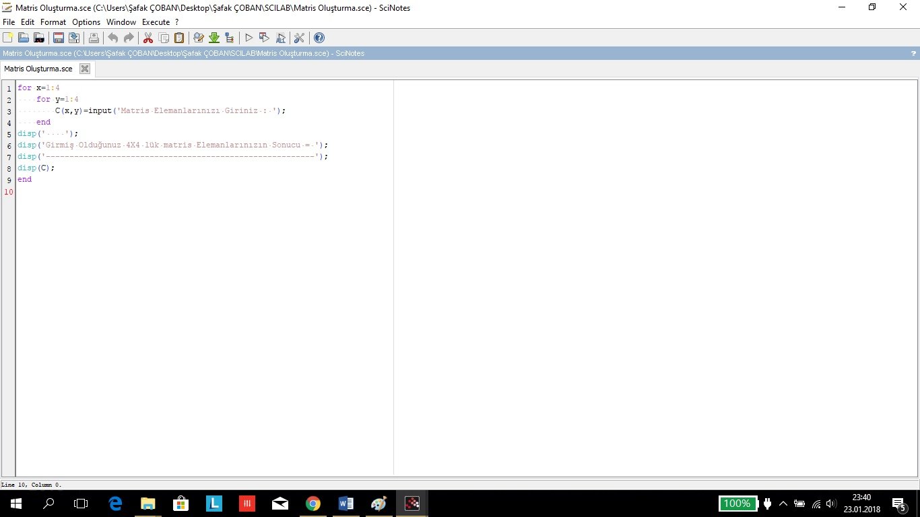
Task: Click the dashed-line disp statement
Action: coord(173,157)
